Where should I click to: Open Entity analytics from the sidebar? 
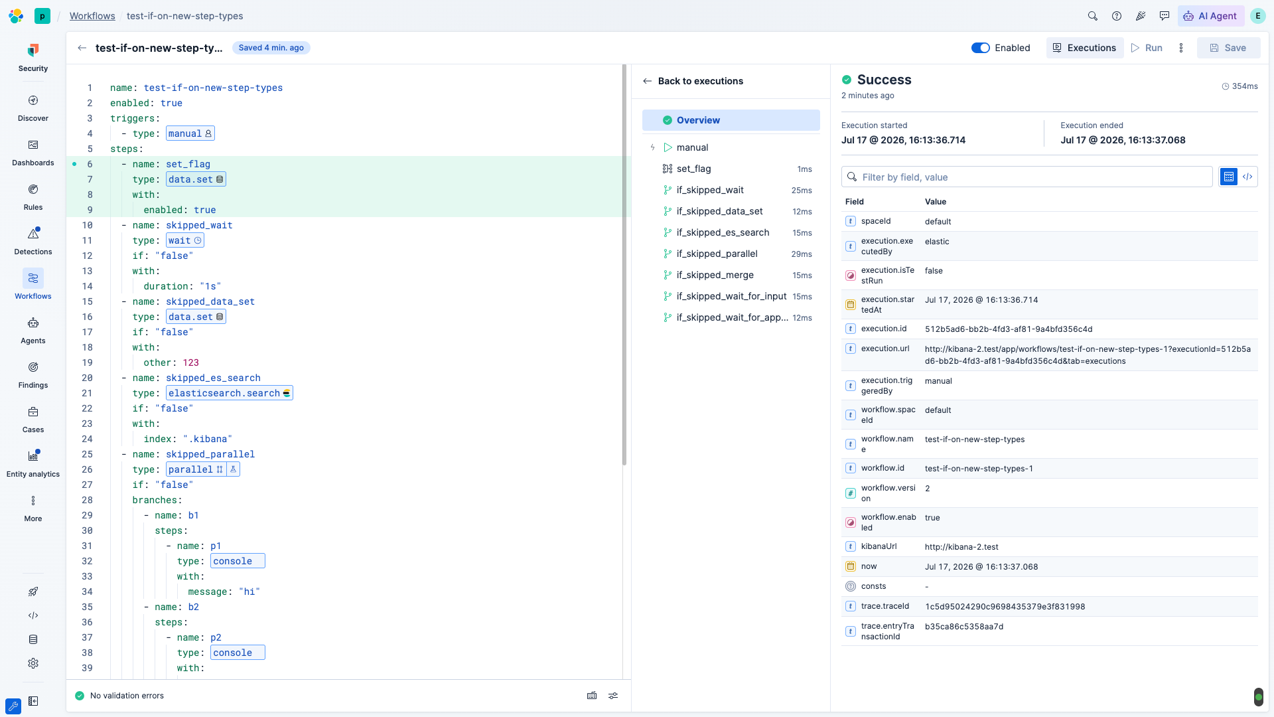(33, 463)
